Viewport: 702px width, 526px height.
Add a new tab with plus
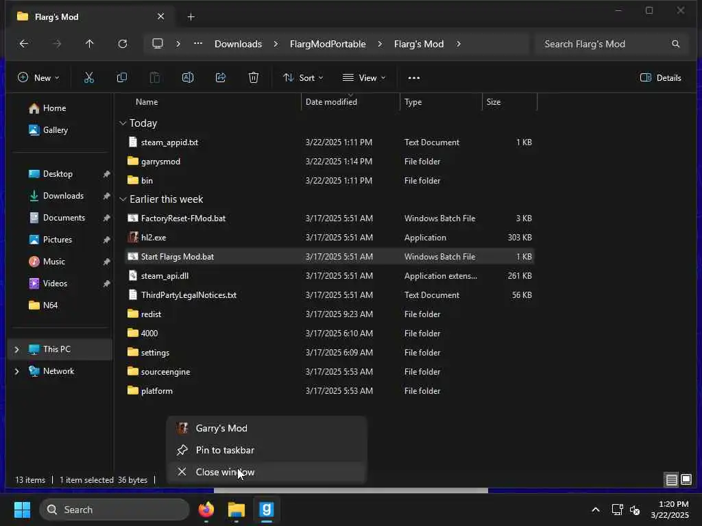pyautogui.click(x=191, y=17)
